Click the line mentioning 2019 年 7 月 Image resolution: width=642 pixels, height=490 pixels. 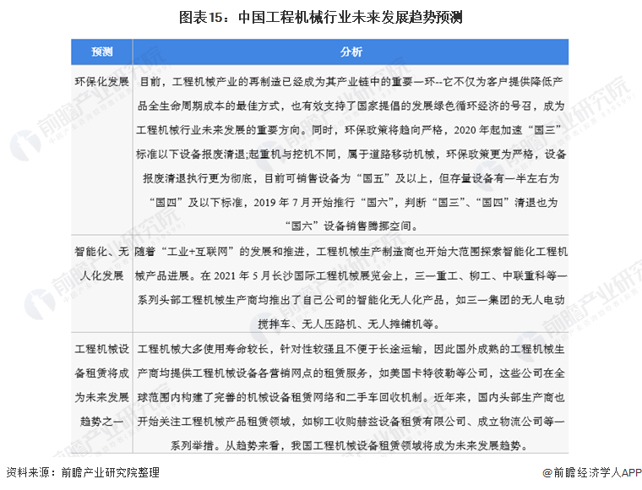pyautogui.click(x=353, y=202)
